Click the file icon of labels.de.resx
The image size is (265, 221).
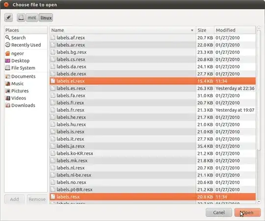tap(53, 74)
